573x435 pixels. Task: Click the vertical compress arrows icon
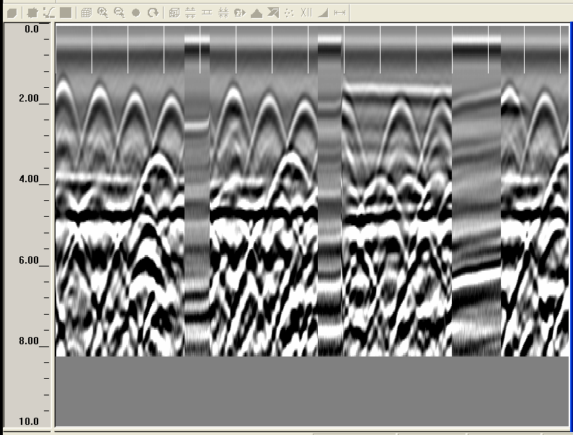[223, 13]
